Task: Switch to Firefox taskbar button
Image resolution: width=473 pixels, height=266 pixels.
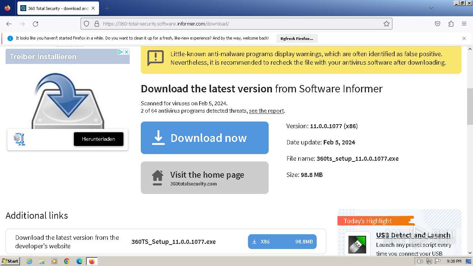Action: 92,261
